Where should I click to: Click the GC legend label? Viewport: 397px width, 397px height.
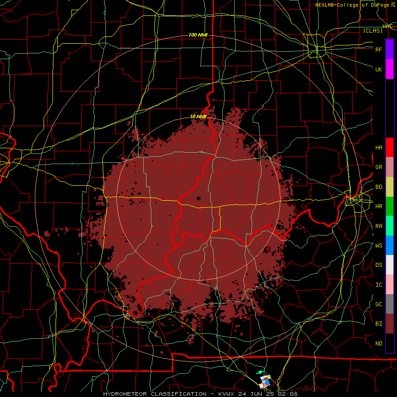click(378, 304)
